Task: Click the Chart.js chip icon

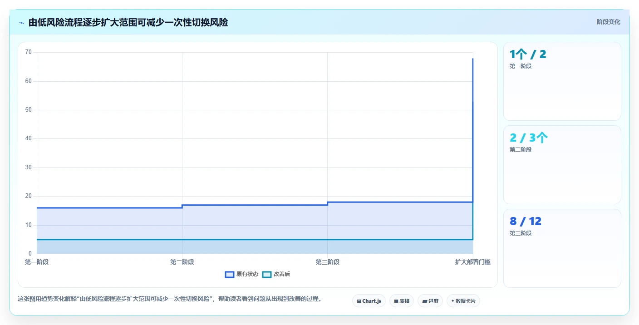Action: pos(359,301)
